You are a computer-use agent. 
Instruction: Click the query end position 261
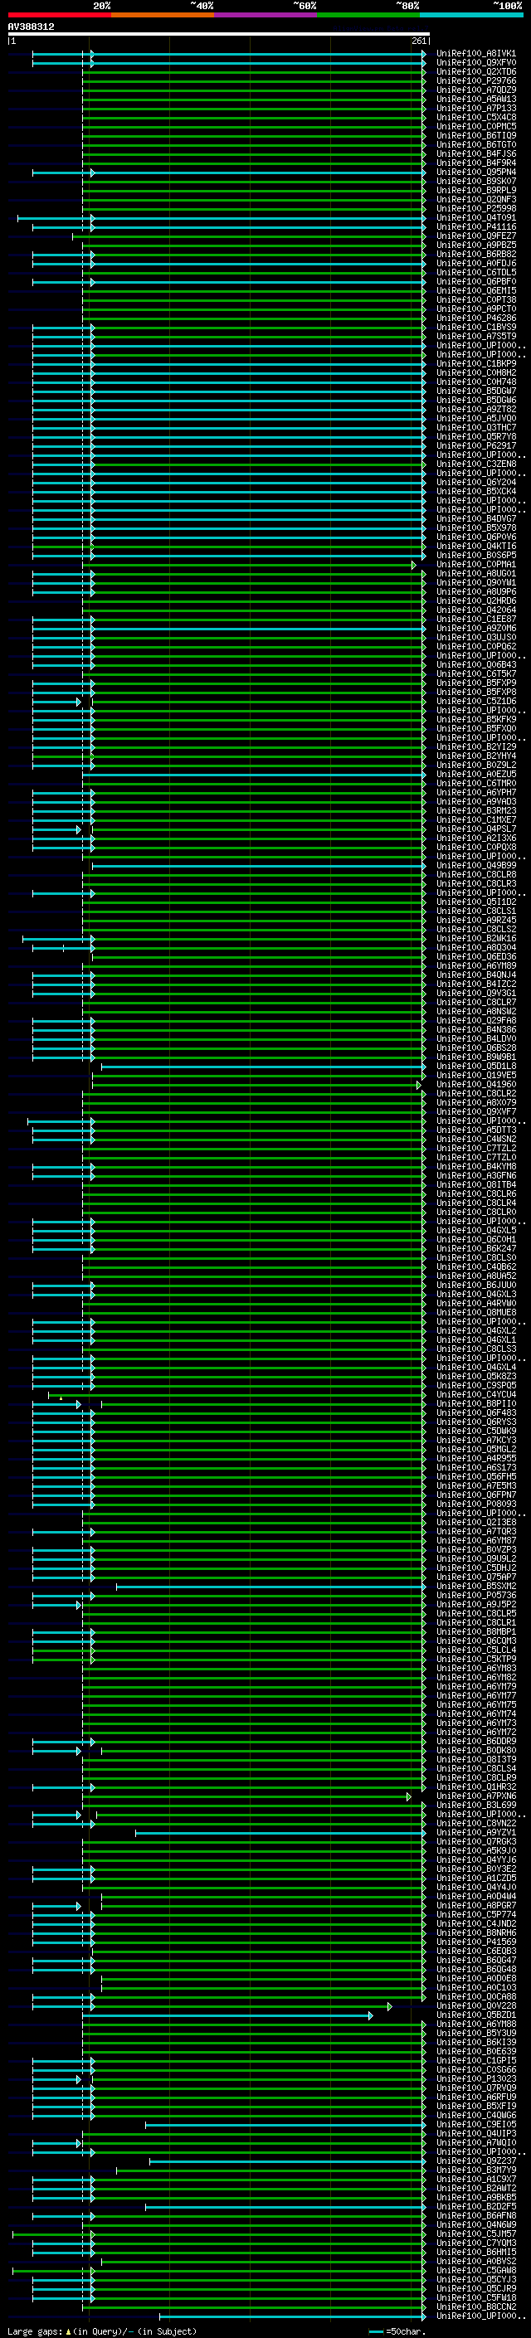[418, 41]
